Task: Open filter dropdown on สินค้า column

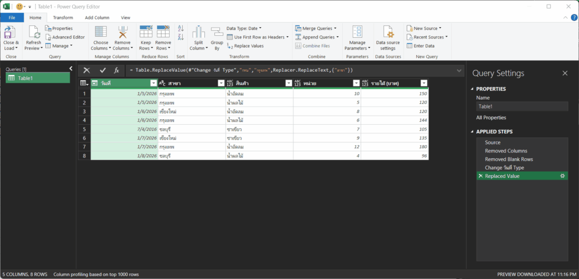Action: [x=289, y=83]
